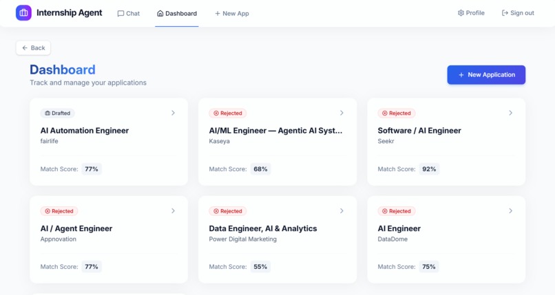Image resolution: width=555 pixels, height=295 pixels.
Task: Click the Profile gear icon
Action: (x=461, y=13)
